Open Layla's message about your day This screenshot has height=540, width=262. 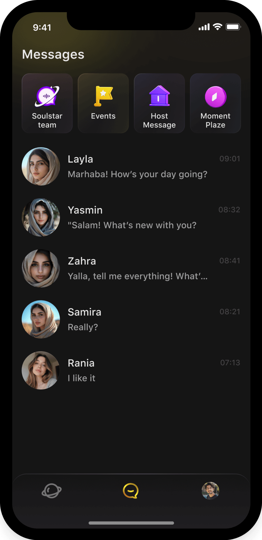[x=137, y=174]
